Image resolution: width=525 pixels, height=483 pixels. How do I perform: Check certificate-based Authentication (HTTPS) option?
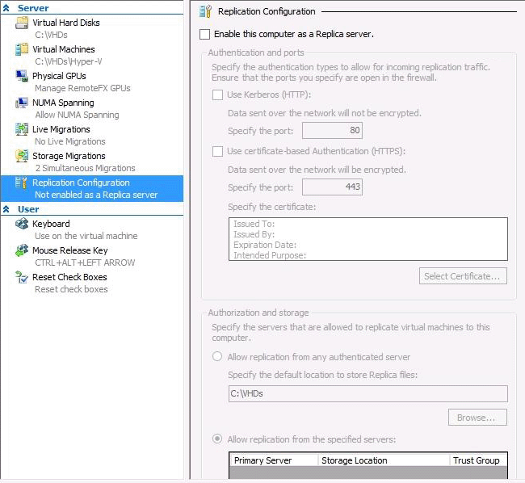[217, 151]
